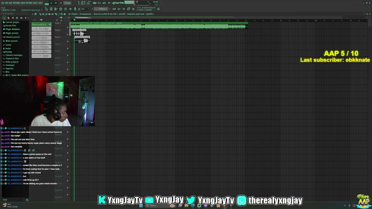Viewport: 372px width, 209px height.
Task: Select the Mute tool
Action: pos(49,14)
